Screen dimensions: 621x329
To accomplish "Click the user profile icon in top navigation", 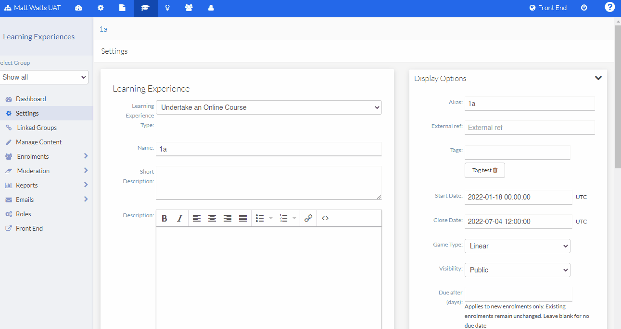I will 211,8.
